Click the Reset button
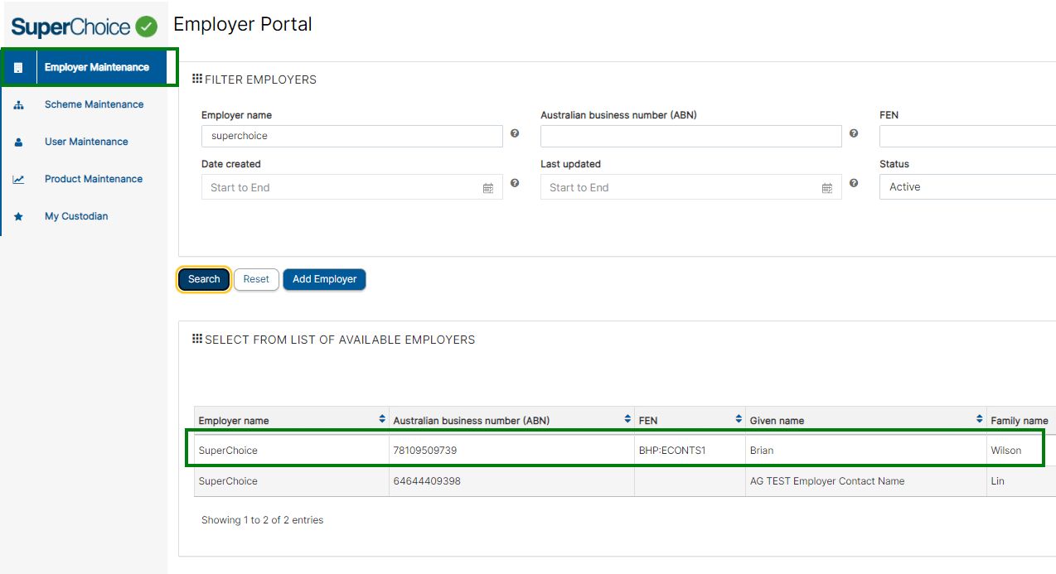Viewport: 1056px width, 574px height. click(x=256, y=279)
